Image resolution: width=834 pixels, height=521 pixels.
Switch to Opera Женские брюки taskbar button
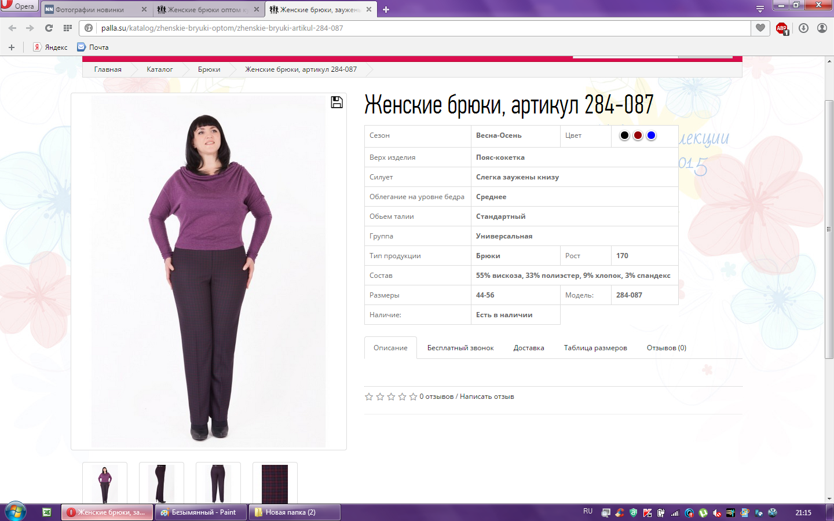click(107, 512)
